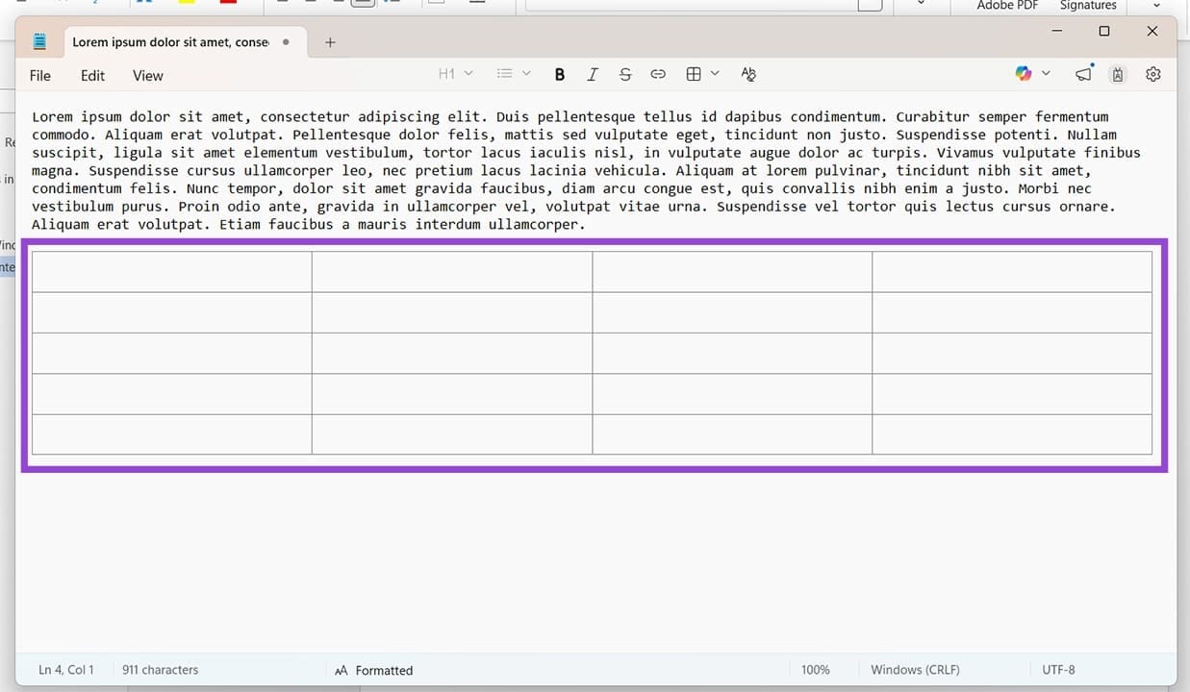
Task: Click the 100% zoom level indicator
Action: click(815, 670)
